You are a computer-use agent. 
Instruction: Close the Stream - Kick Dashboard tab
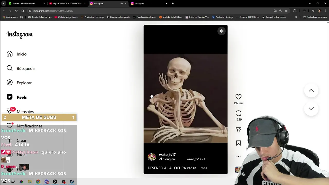coord(44,4)
